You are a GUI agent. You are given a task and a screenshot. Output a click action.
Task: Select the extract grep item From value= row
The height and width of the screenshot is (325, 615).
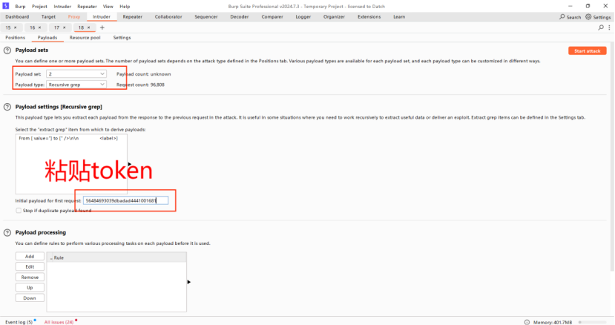coord(71,138)
